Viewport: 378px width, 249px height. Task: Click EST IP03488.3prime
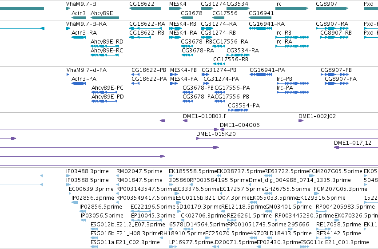click(x=68, y=176)
